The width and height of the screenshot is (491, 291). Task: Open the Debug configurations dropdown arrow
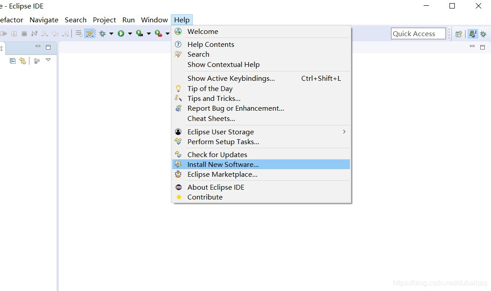point(111,33)
